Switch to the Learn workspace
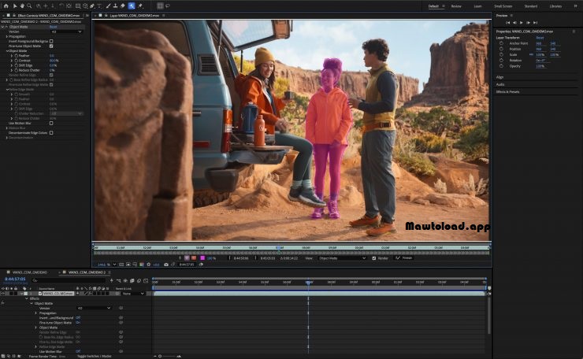 tap(477, 6)
